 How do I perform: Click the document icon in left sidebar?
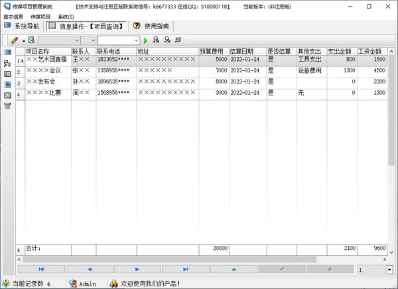tap(7, 84)
